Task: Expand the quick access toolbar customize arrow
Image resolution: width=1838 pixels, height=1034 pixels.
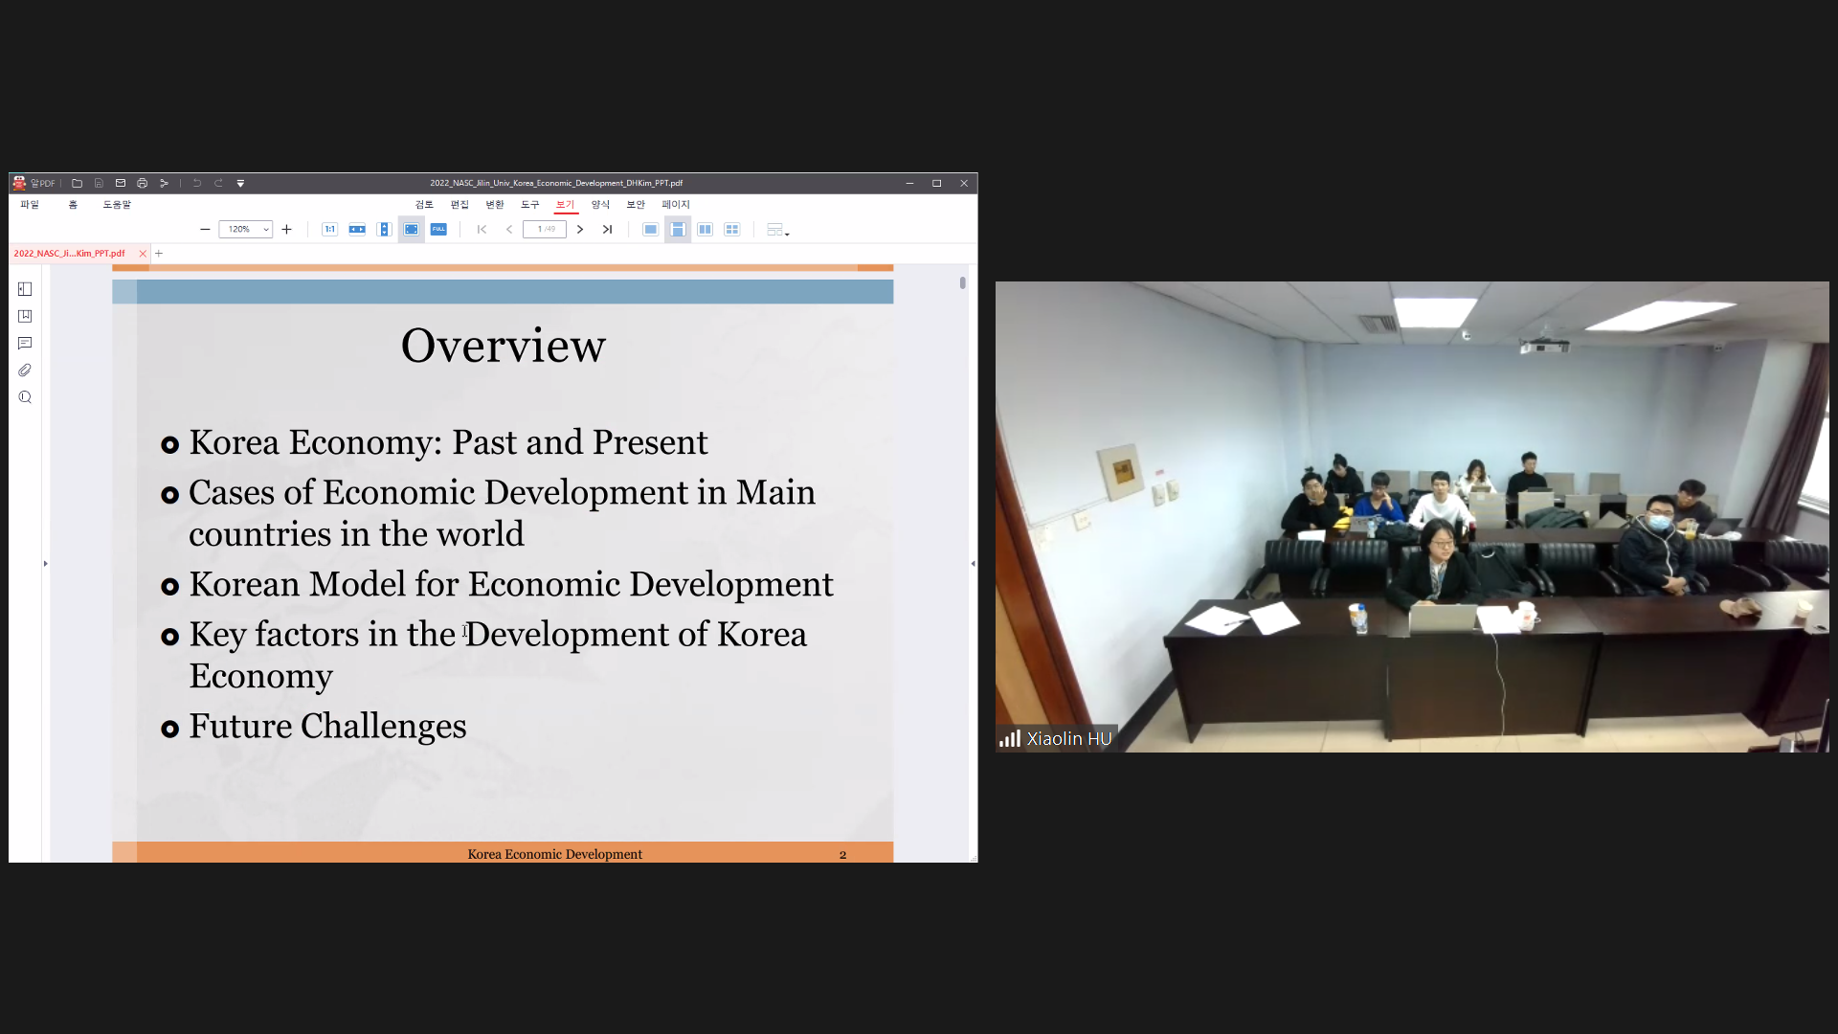Action: (240, 183)
